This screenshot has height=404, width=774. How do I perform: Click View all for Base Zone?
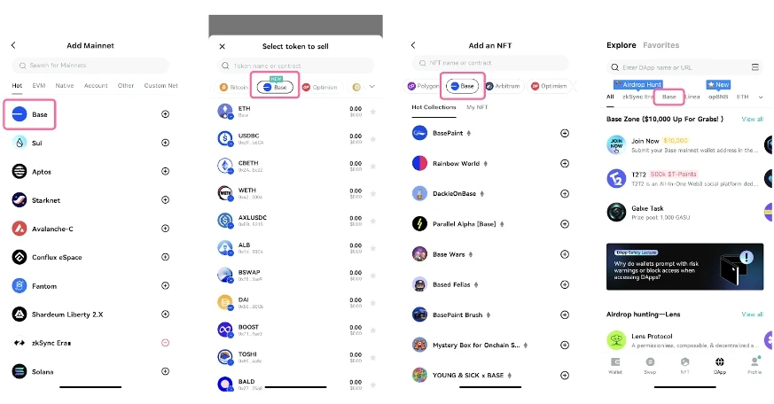[752, 119]
